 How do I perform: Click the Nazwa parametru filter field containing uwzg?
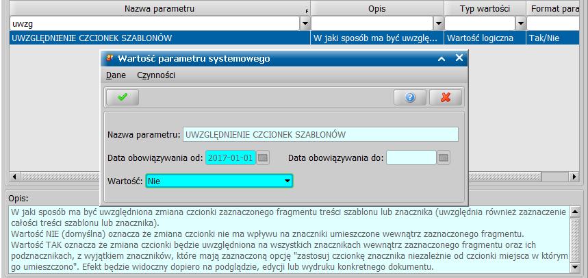click(155, 24)
